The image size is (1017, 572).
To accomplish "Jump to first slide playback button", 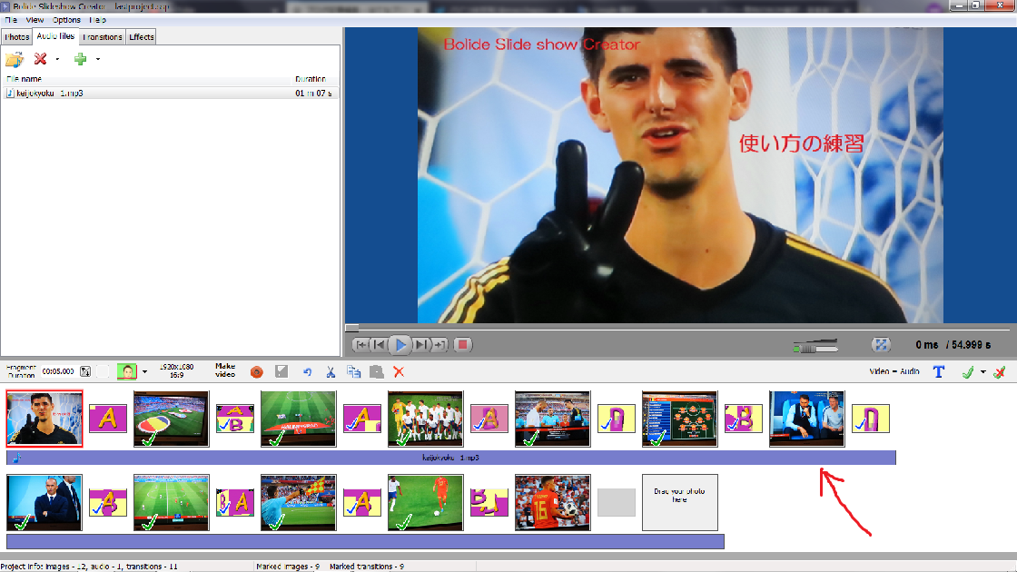I will coord(360,345).
